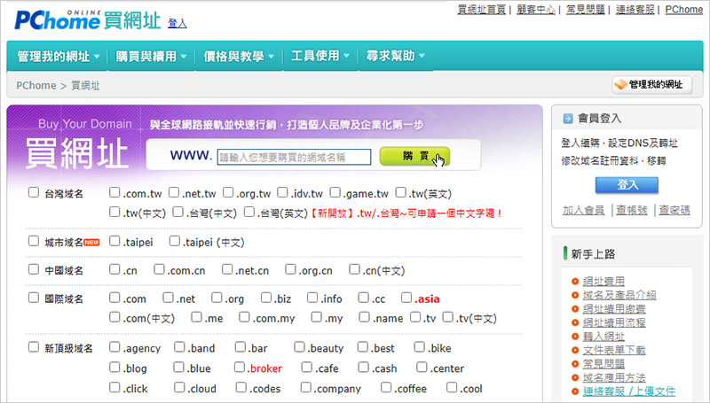This screenshot has height=403, width=710.
Task: Click the 管理我的網址 button with icon
Action: pos(652,85)
